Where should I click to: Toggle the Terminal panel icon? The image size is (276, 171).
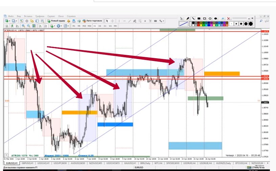[x=37, y=21]
